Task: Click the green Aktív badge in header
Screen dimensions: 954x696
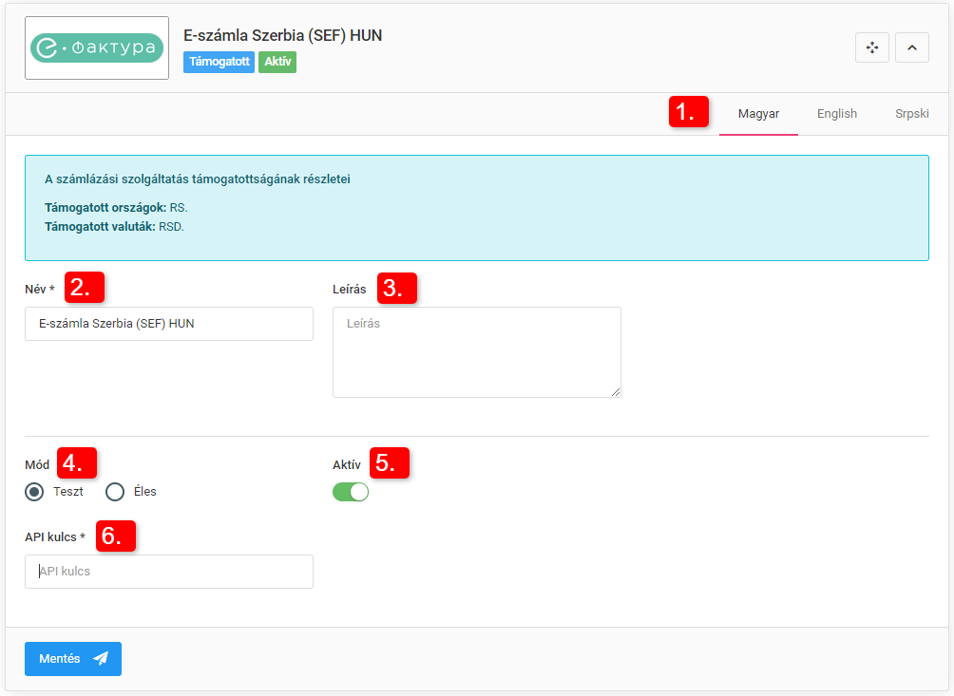Action: pyautogui.click(x=279, y=63)
